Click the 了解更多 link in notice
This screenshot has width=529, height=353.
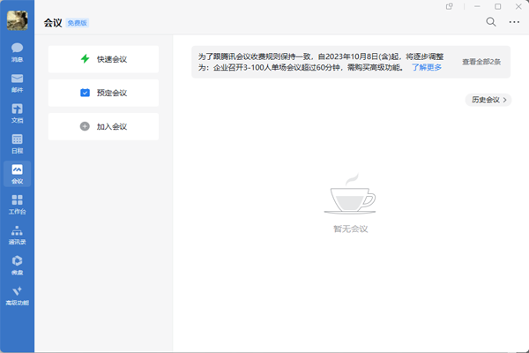click(x=427, y=66)
